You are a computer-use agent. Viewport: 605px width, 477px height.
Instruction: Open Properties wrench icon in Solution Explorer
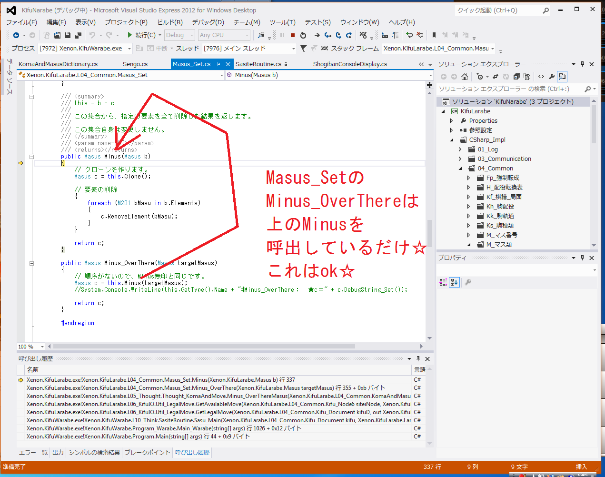tap(552, 77)
